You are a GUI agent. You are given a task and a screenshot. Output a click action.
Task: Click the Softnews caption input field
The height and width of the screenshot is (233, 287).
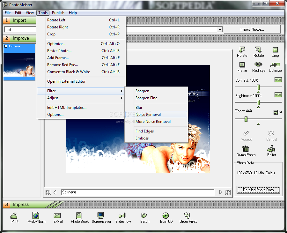(x=138, y=192)
